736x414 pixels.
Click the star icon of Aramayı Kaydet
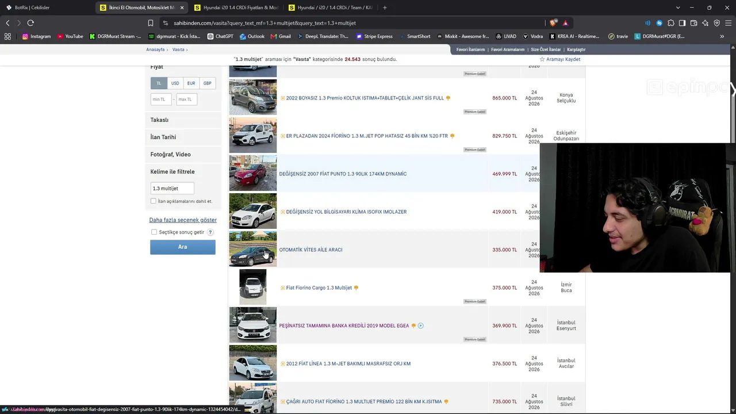coord(542,59)
